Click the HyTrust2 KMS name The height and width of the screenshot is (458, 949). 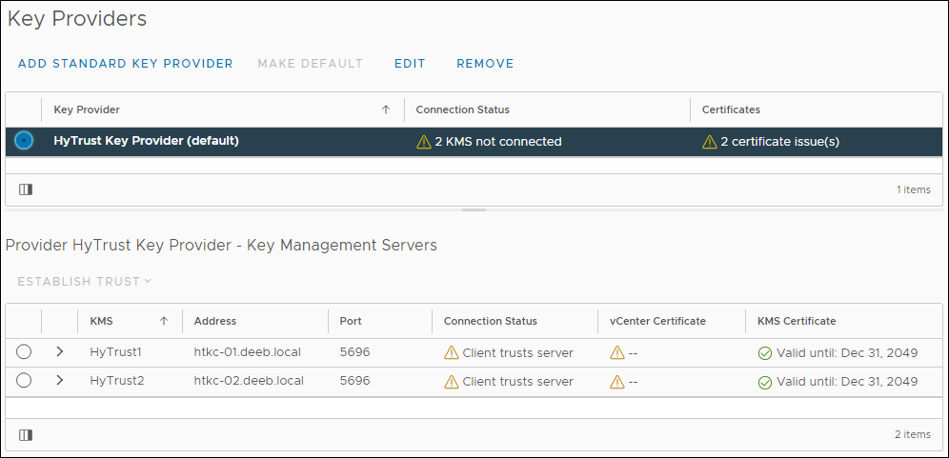pos(117,381)
